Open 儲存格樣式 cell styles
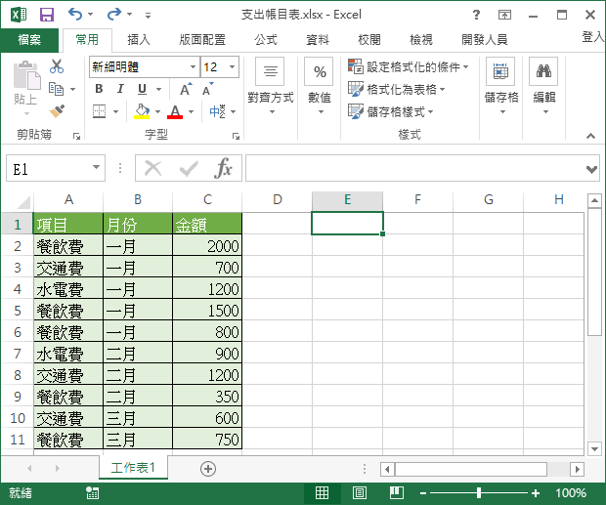This screenshot has height=505, width=606. 391,112
